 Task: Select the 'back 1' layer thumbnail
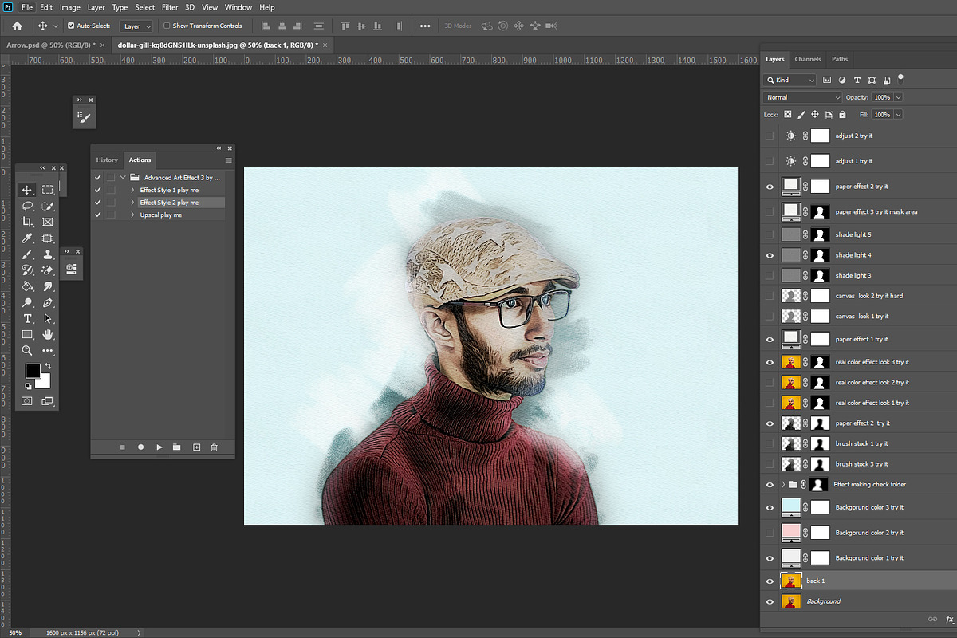(x=791, y=581)
